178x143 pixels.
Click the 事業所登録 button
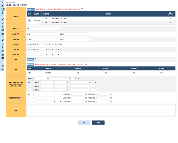[x=31, y=9]
